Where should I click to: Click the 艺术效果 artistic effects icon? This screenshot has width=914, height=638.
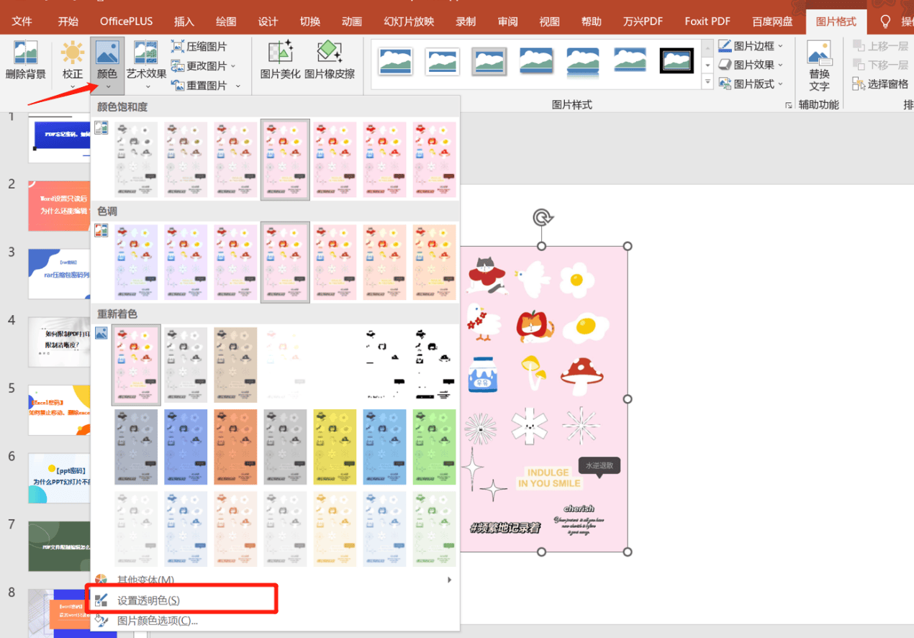pos(146,53)
